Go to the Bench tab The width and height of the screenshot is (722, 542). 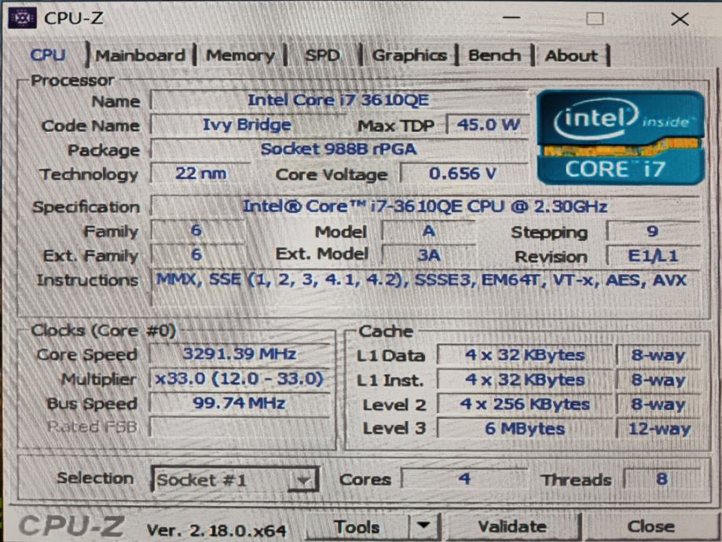[x=494, y=56]
